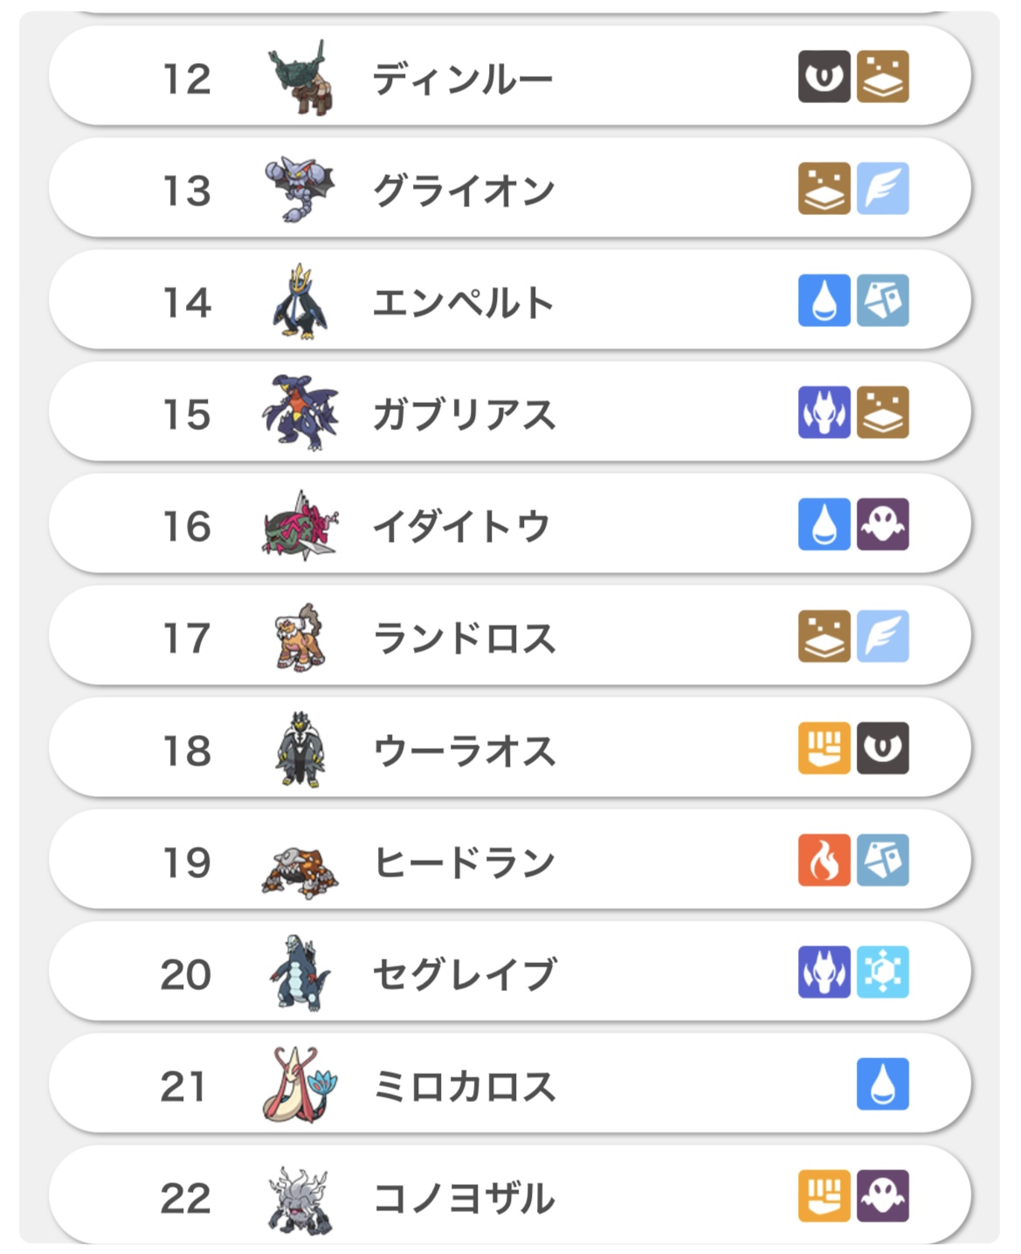Viewport: 1021px width, 1254px height.
Task: Open the エンペルト name link
Action: coord(464,302)
